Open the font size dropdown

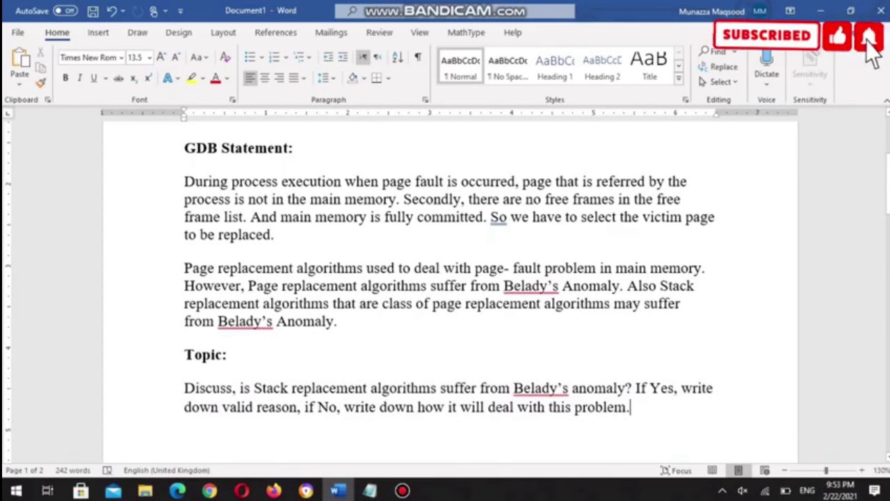tap(149, 58)
